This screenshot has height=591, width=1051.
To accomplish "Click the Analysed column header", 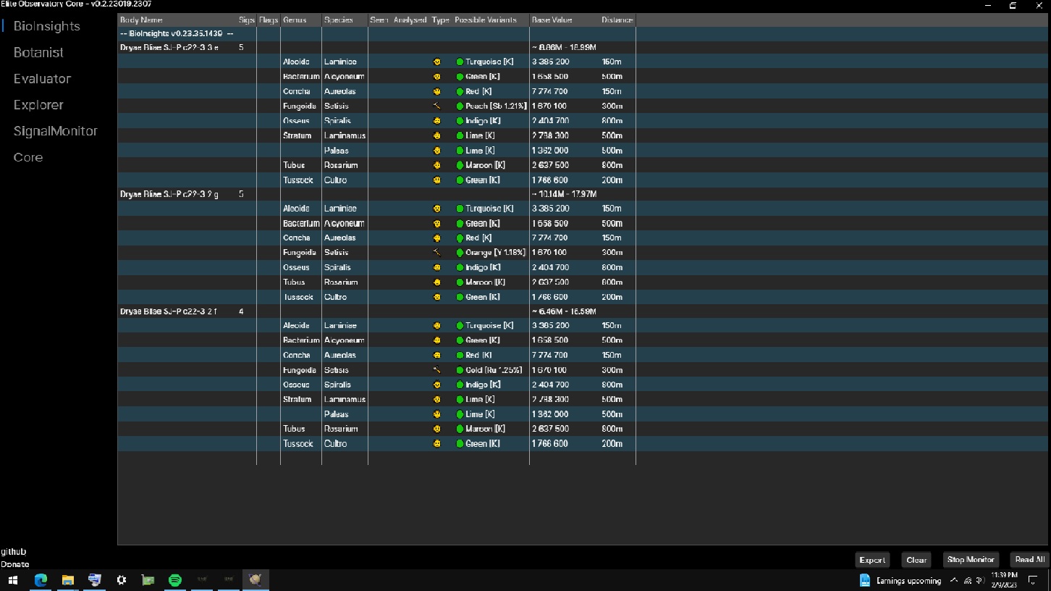I will (x=410, y=20).
